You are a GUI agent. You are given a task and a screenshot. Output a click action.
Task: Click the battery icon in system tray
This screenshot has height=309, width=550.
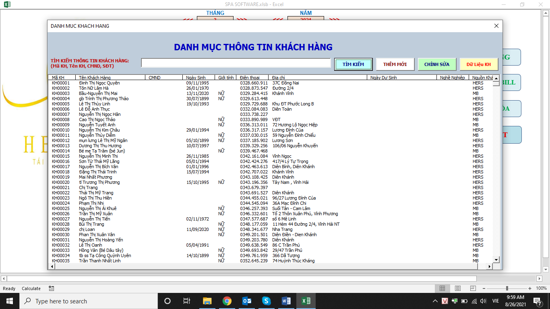(464, 301)
